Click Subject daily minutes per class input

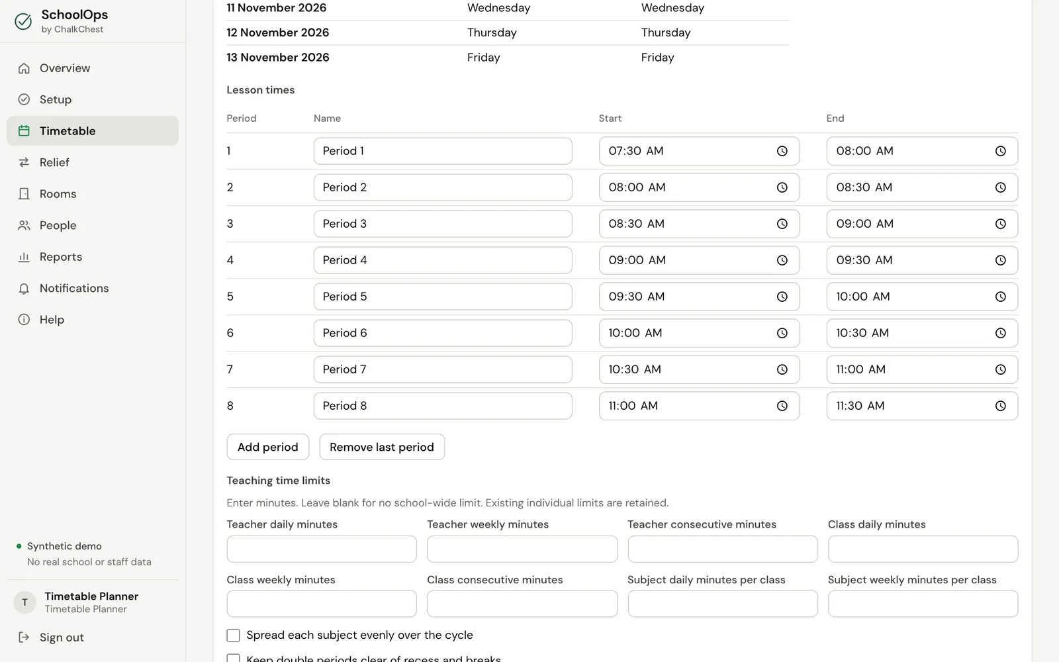[723, 604]
